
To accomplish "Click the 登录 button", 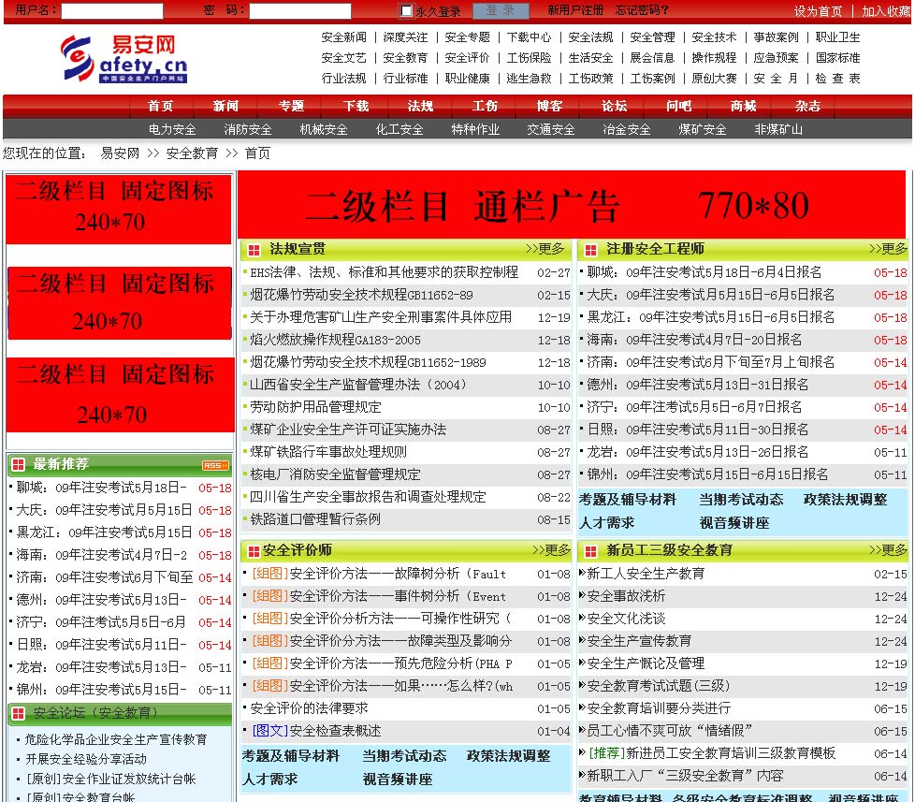I will pyautogui.click(x=501, y=10).
